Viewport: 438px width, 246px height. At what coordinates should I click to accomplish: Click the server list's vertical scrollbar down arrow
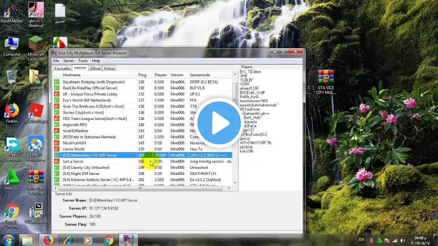coord(235,183)
